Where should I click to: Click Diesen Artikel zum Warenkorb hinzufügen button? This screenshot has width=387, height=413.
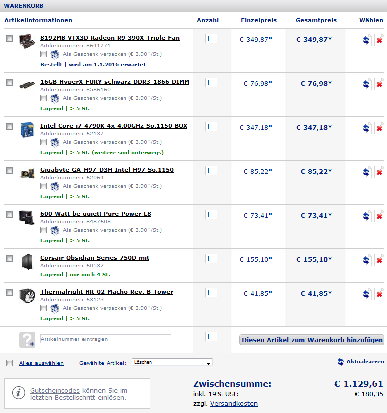[312, 340]
